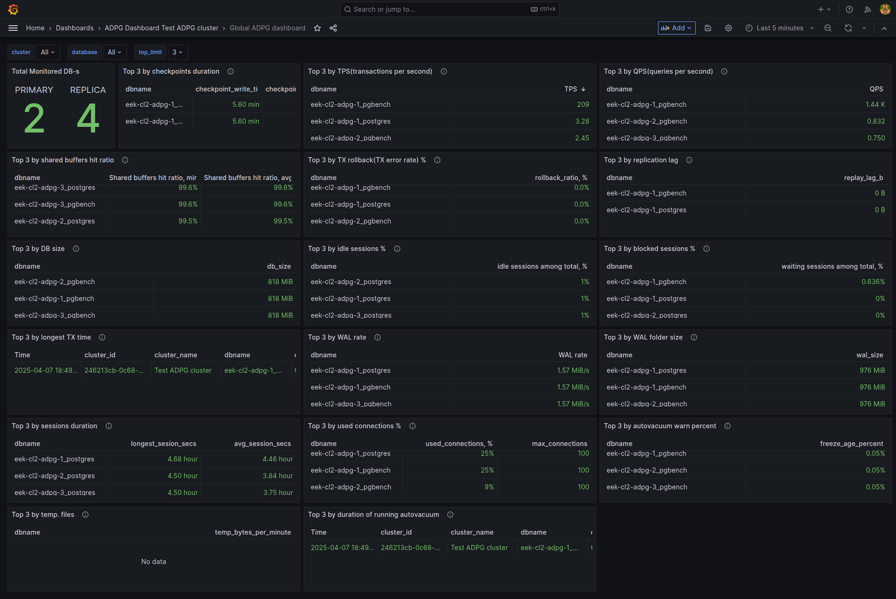This screenshot has height=599, width=896.
Task: Click blocked sessions value 0.636%
Action: (x=873, y=282)
